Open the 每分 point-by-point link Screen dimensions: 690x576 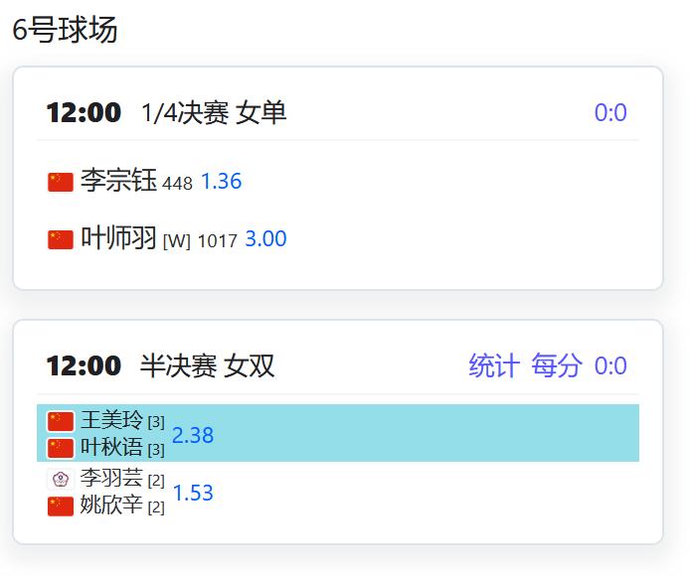pyautogui.click(x=557, y=365)
